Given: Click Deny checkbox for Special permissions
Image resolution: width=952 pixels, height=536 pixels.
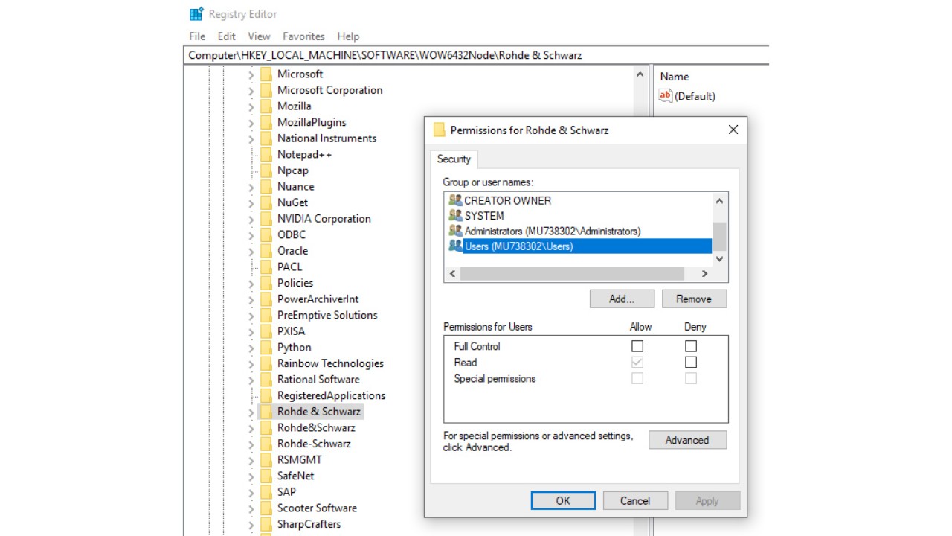Looking at the screenshot, I should point(691,378).
